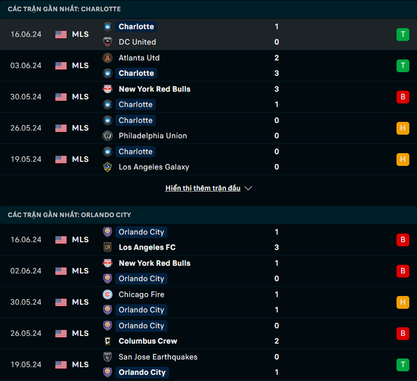Click San Jose Earthquakes crest
This screenshot has height=381, width=417.
point(108,357)
